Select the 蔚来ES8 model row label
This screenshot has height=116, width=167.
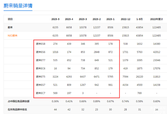click(x=41, y=44)
